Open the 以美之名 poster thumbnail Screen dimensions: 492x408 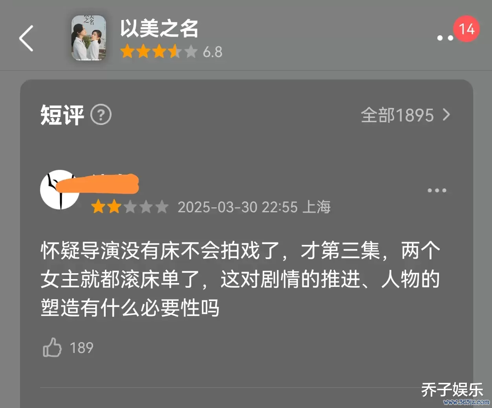89,38
